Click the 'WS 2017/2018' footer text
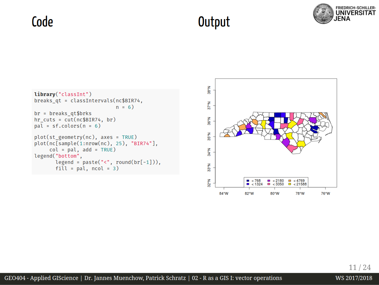Viewport: 379px width, 285px height. 354,278
